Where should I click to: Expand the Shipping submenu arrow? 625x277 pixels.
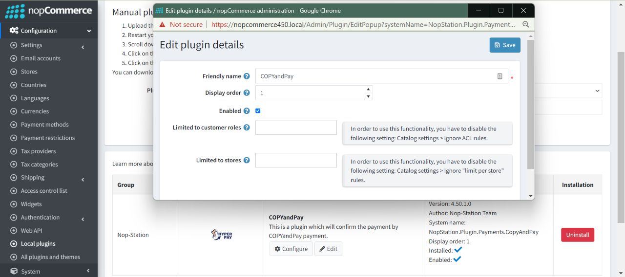click(x=83, y=180)
